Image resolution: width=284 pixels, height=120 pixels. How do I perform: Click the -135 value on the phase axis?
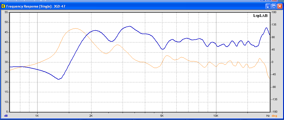[274, 99]
